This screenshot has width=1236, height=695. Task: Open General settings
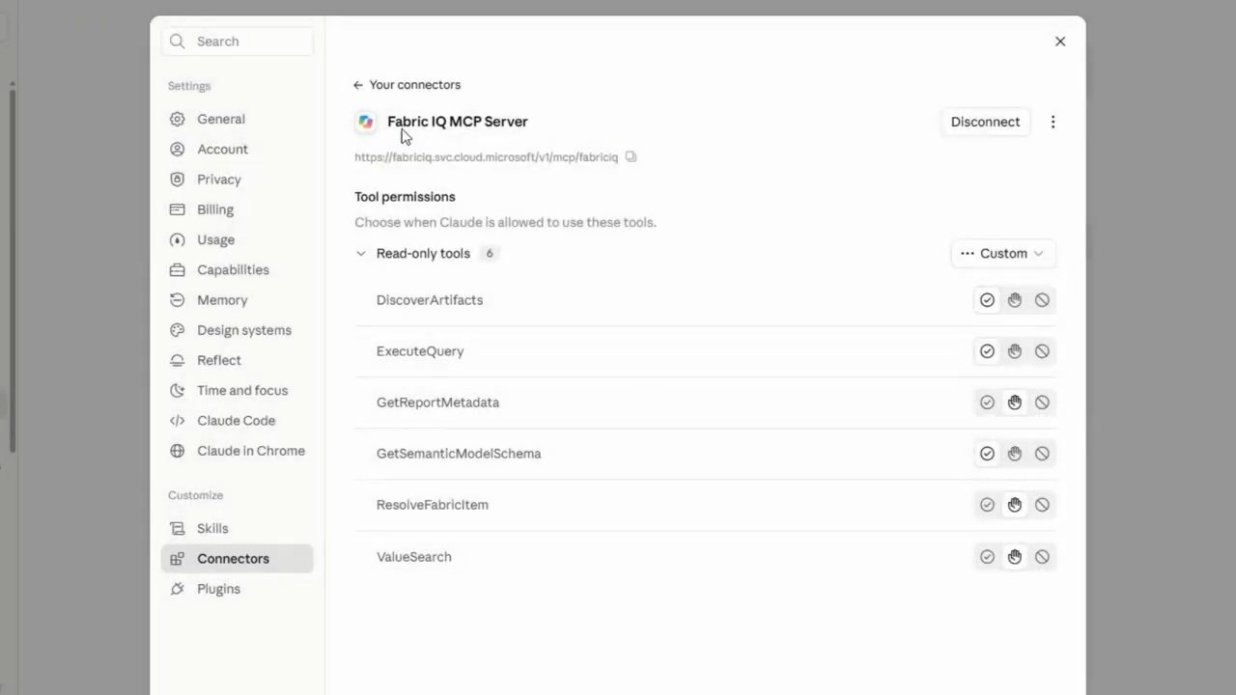(237, 119)
